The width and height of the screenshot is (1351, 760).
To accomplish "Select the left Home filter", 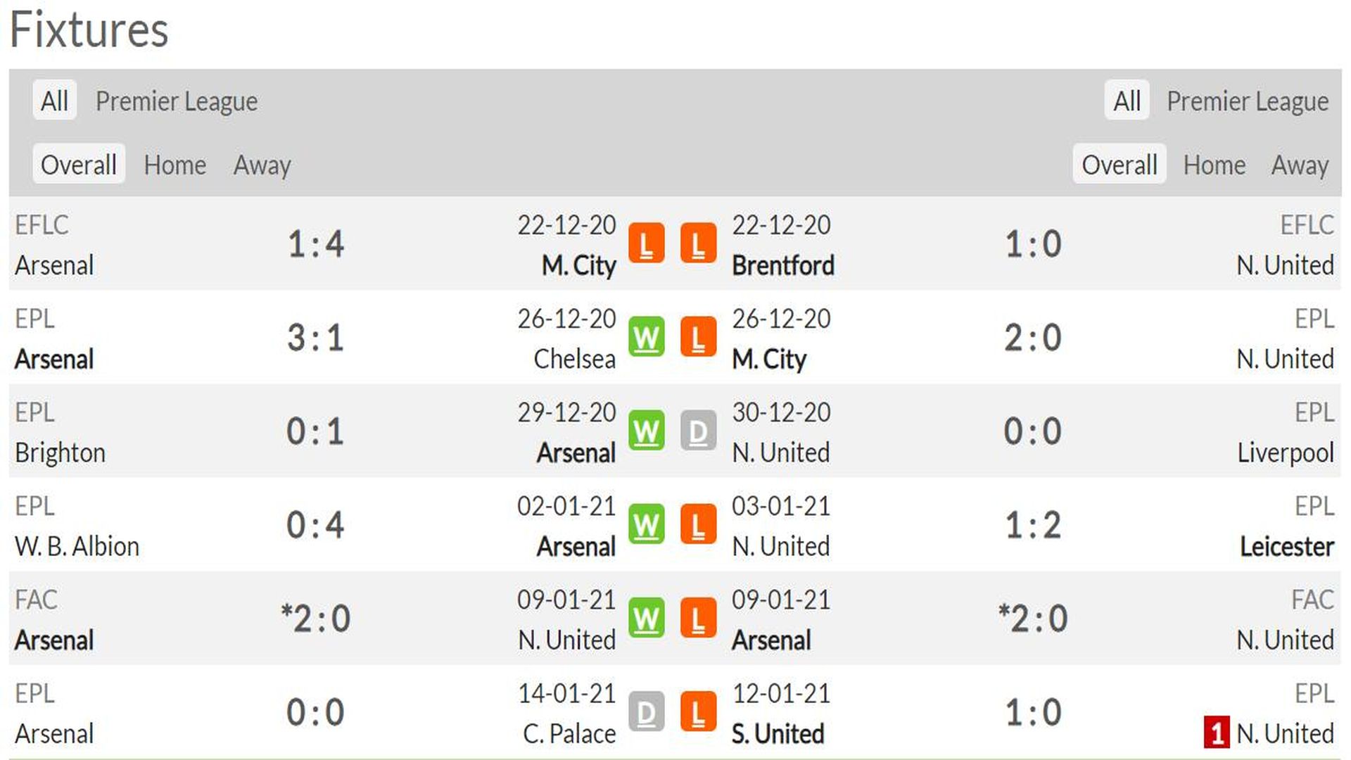I will (175, 165).
